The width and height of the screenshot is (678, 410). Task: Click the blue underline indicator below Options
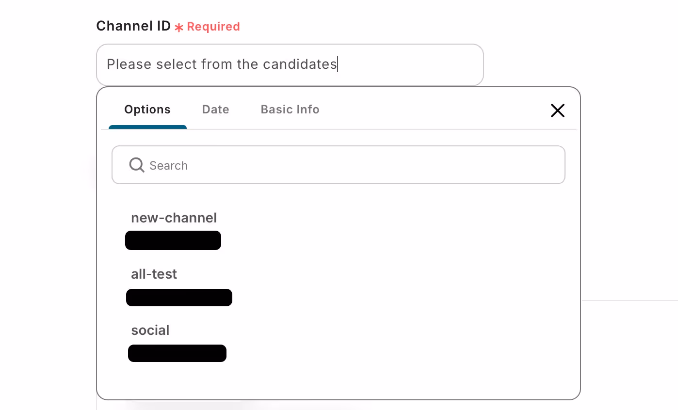(147, 127)
